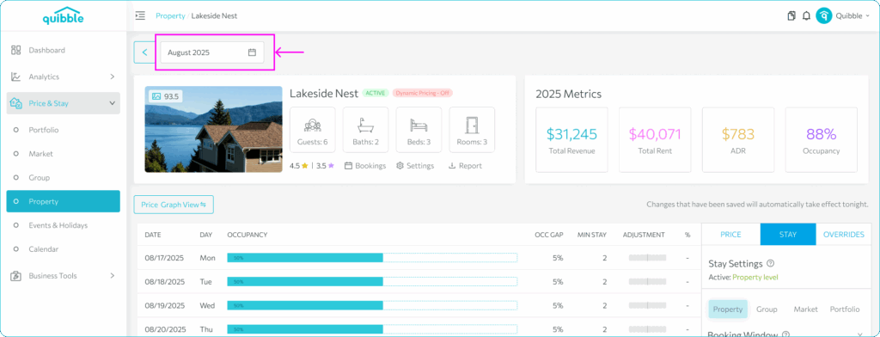Open the August 2025 month picker
The image size is (880, 337).
[x=212, y=52]
